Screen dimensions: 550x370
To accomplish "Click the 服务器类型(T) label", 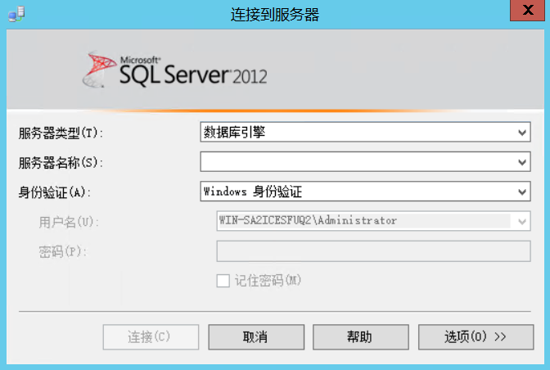I will 61,133.
